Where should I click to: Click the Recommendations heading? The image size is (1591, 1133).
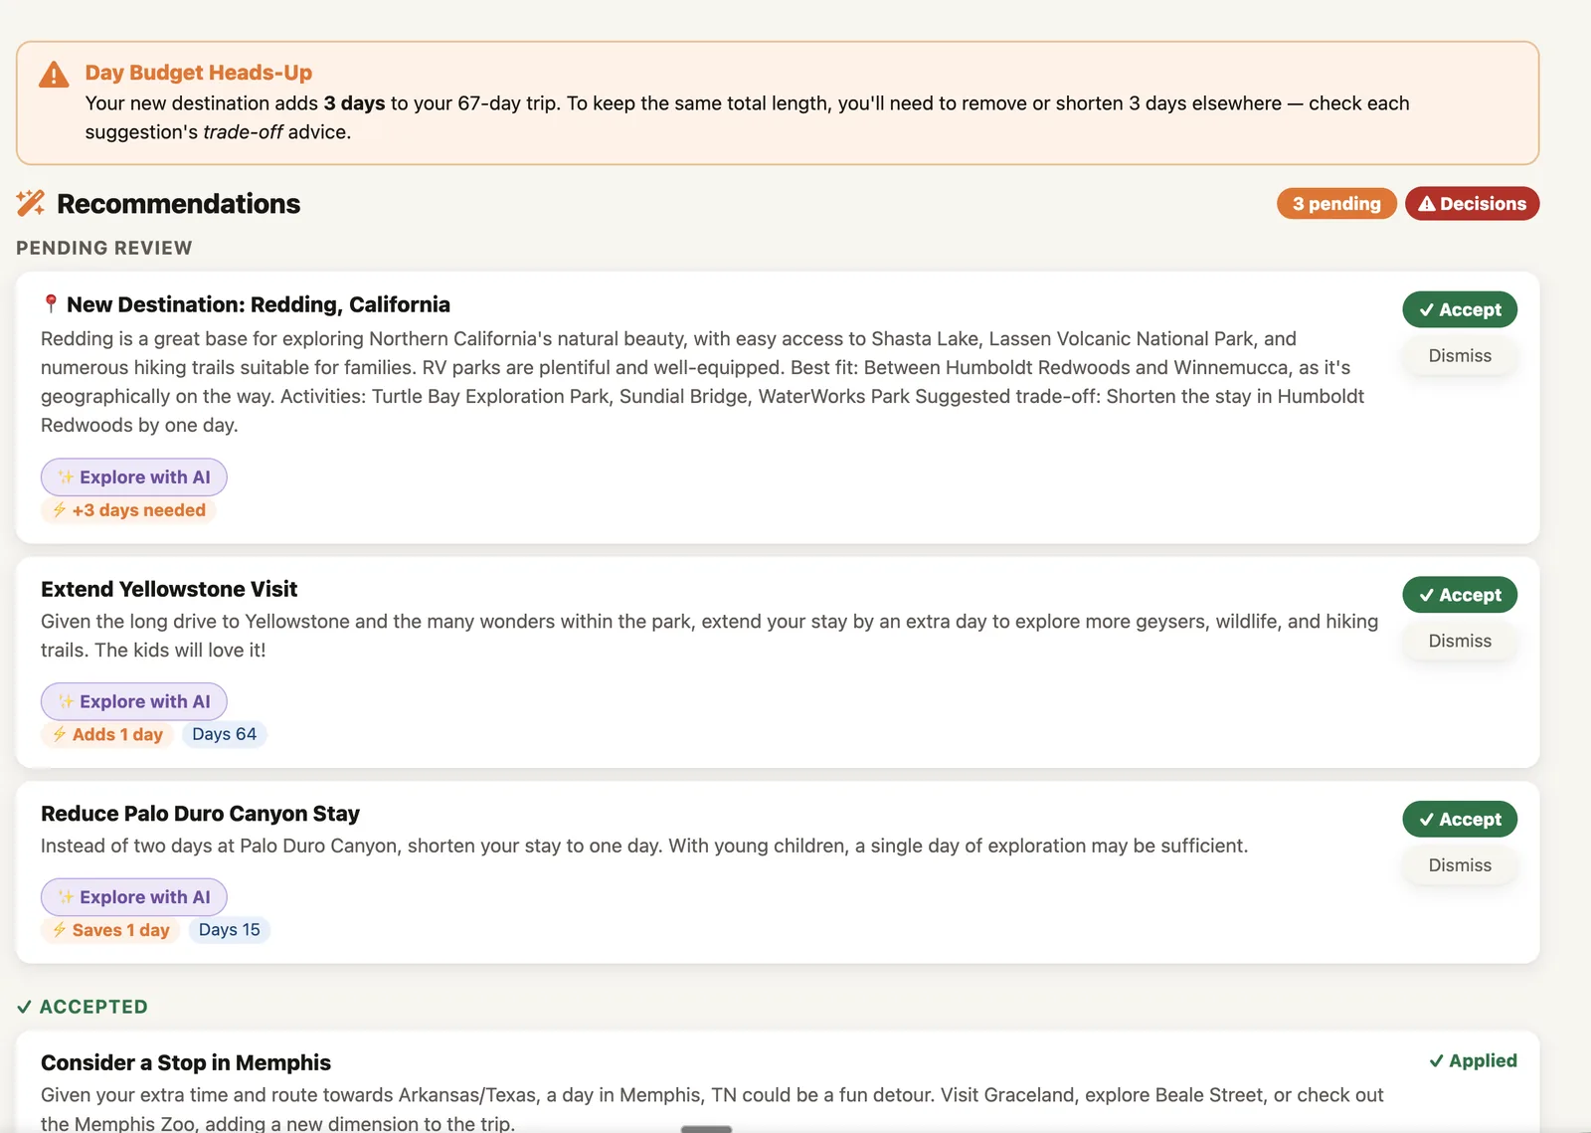[x=178, y=204]
